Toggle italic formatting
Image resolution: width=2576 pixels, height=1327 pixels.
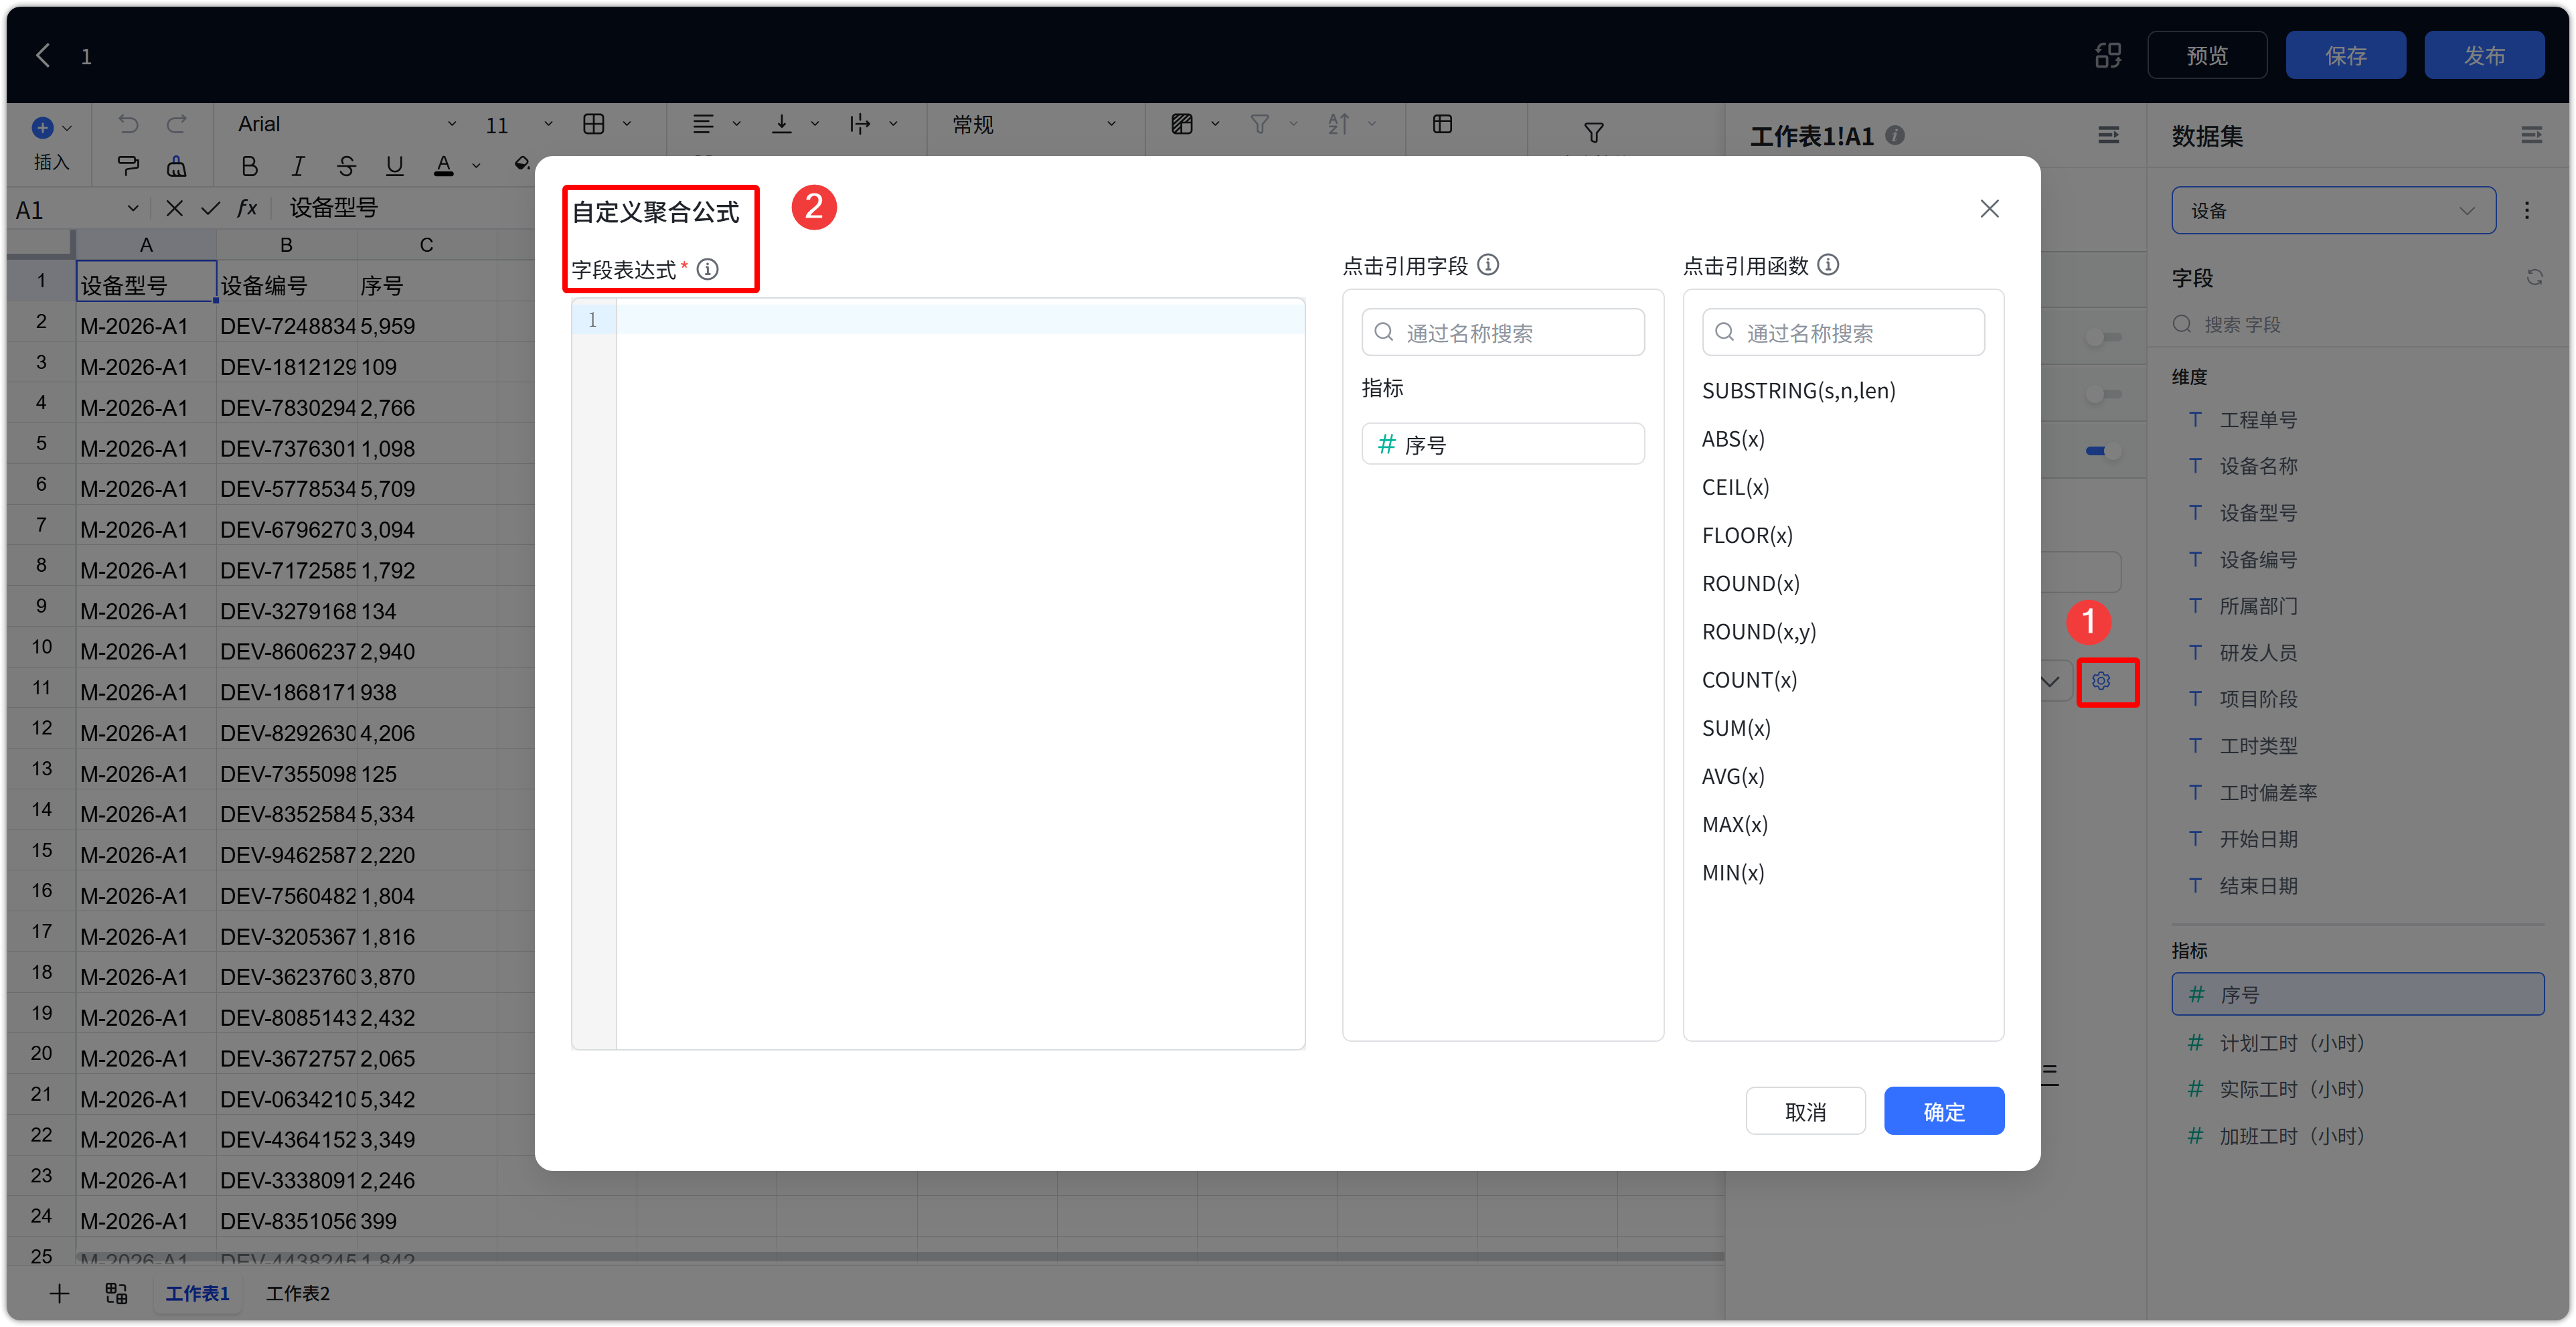point(298,166)
